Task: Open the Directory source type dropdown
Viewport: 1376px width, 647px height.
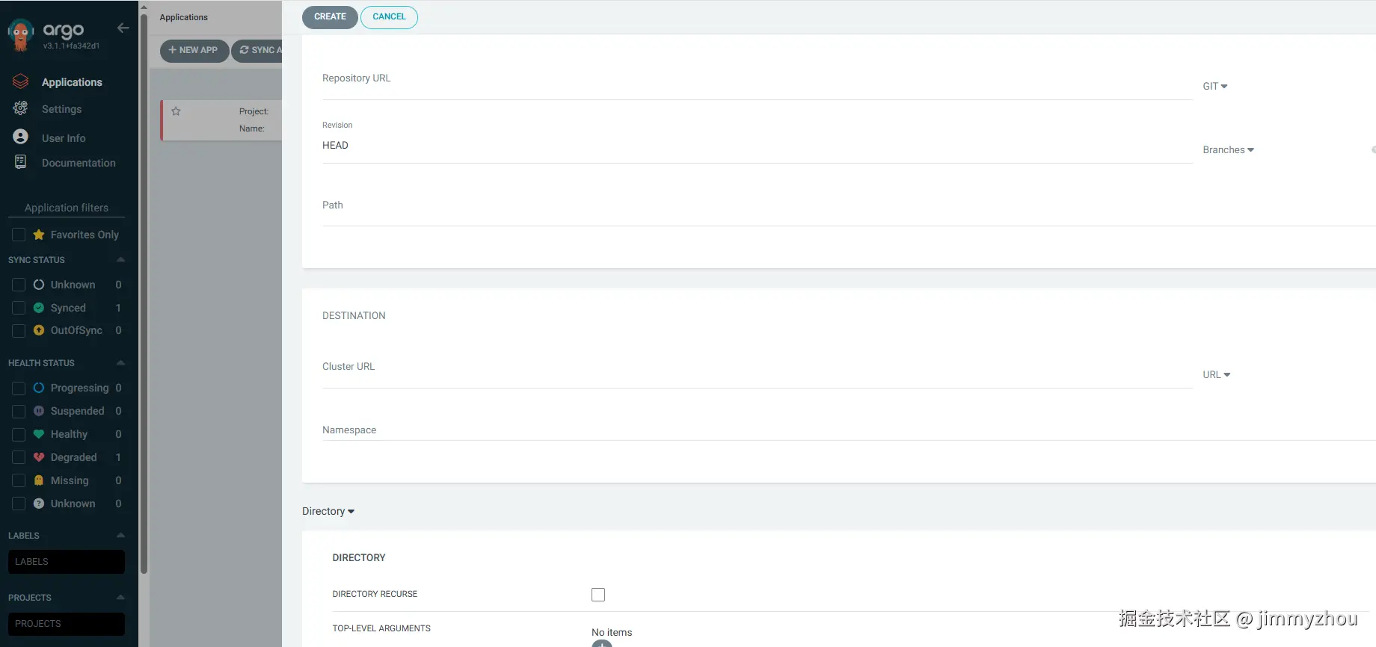Action: click(328, 511)
